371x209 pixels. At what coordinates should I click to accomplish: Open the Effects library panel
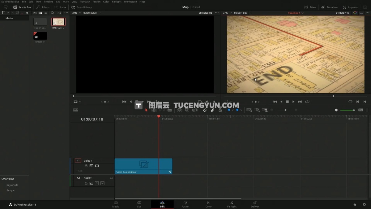(x=43, y=7)
